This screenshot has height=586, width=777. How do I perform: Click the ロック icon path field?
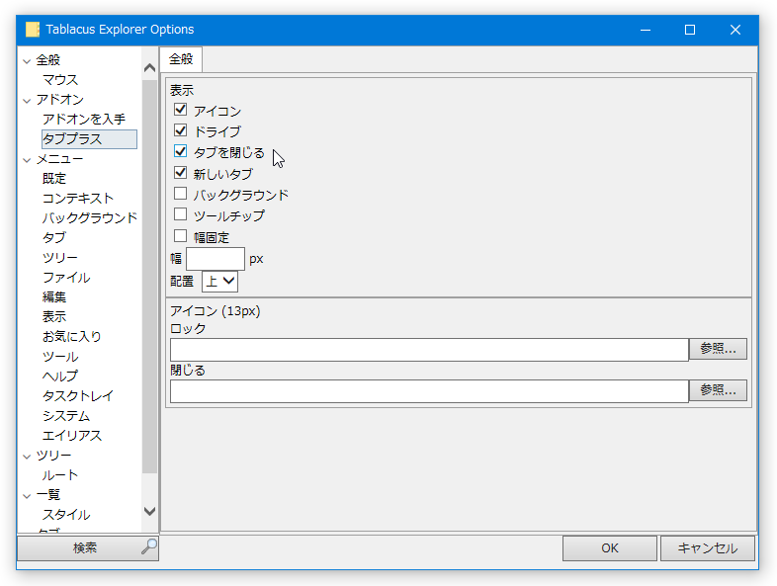click(429, 350)
